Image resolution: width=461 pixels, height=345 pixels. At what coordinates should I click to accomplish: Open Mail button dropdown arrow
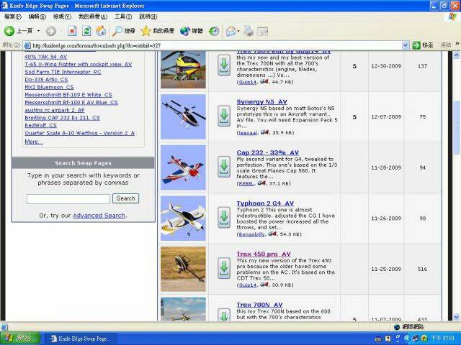tap(238, 31)
